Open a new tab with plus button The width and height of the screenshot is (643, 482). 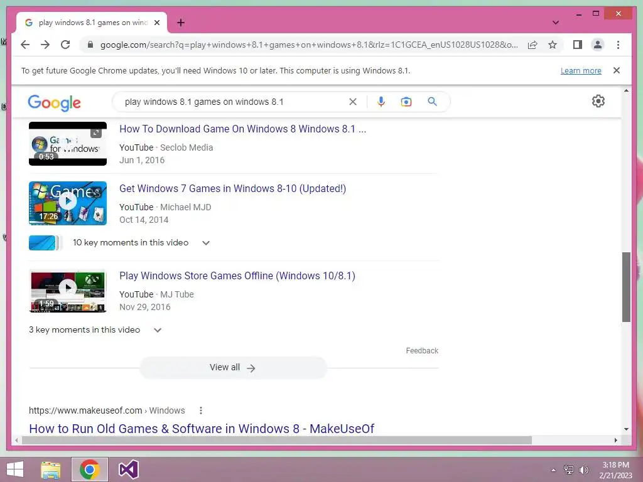click(x=180, y=23)
